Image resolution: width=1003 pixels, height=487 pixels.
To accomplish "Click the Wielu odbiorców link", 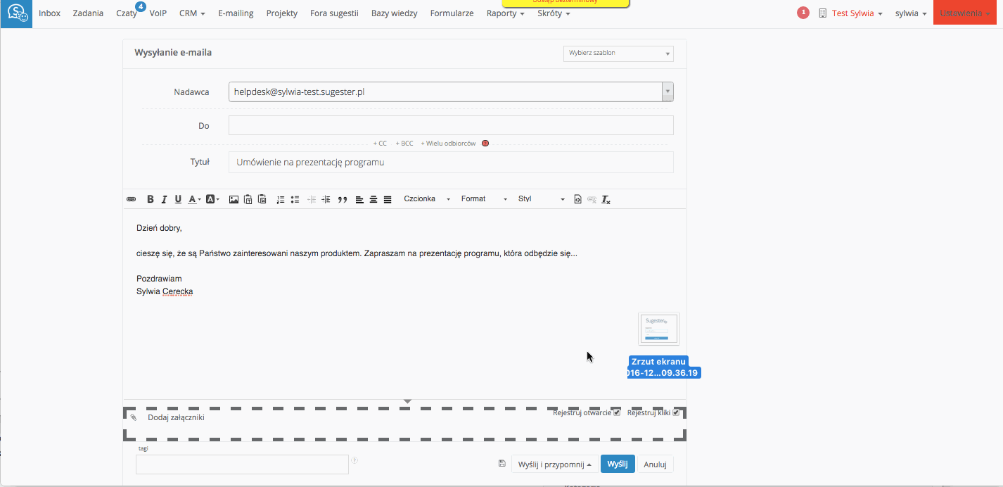I will pos(448,144).
